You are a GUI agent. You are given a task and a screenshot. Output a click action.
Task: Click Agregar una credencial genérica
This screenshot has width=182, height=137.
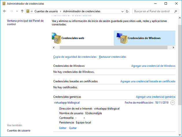coord(156,97)
